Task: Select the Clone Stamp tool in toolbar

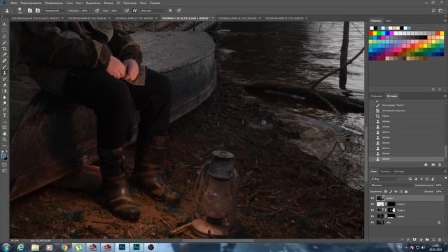Action: (4, 73)
